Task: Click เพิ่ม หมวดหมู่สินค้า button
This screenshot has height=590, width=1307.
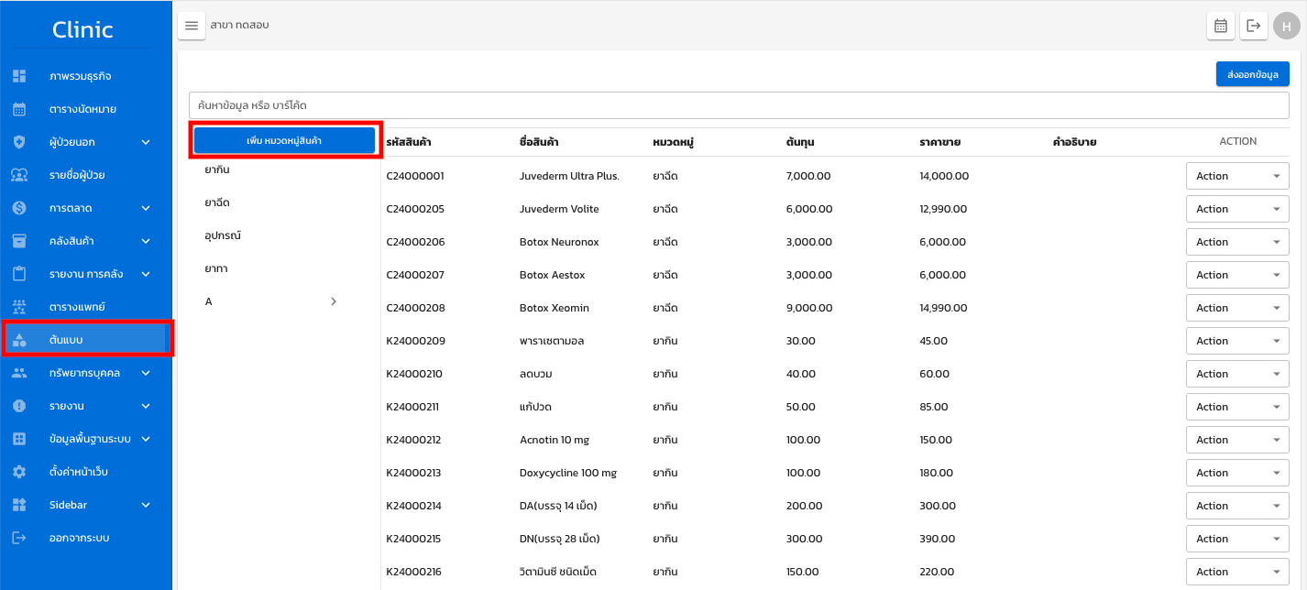Action: pyautogui.click(x=284, y=140)
